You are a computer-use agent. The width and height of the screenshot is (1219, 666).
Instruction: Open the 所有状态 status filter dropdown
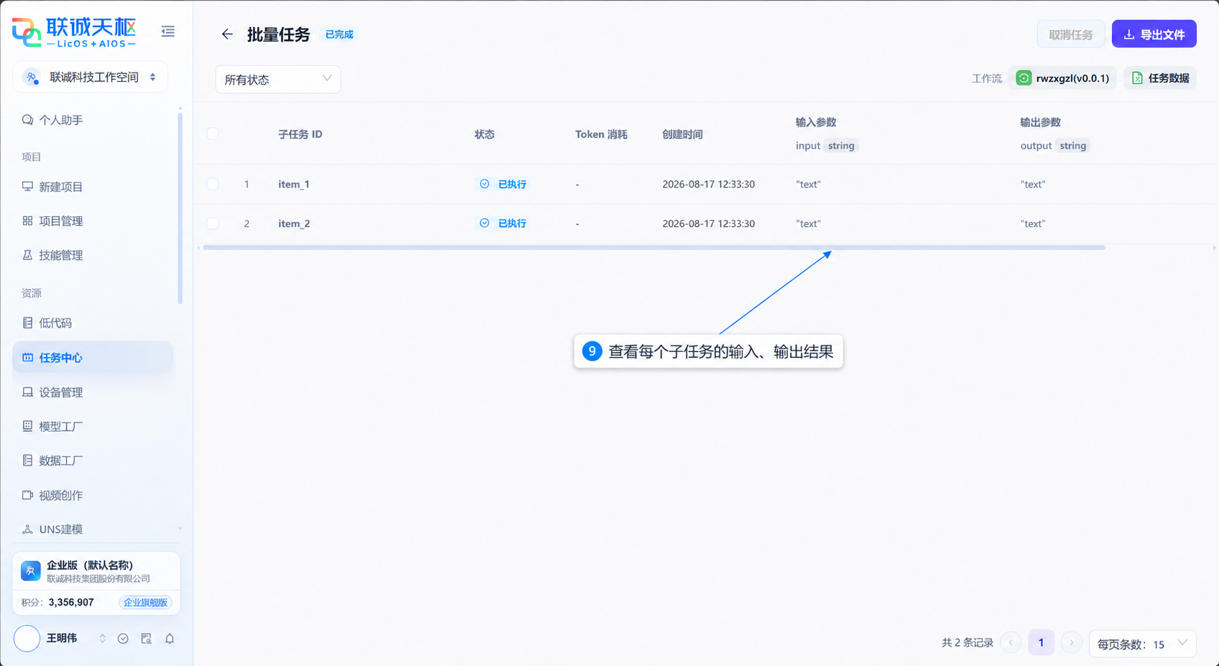[x=278, y=79]
